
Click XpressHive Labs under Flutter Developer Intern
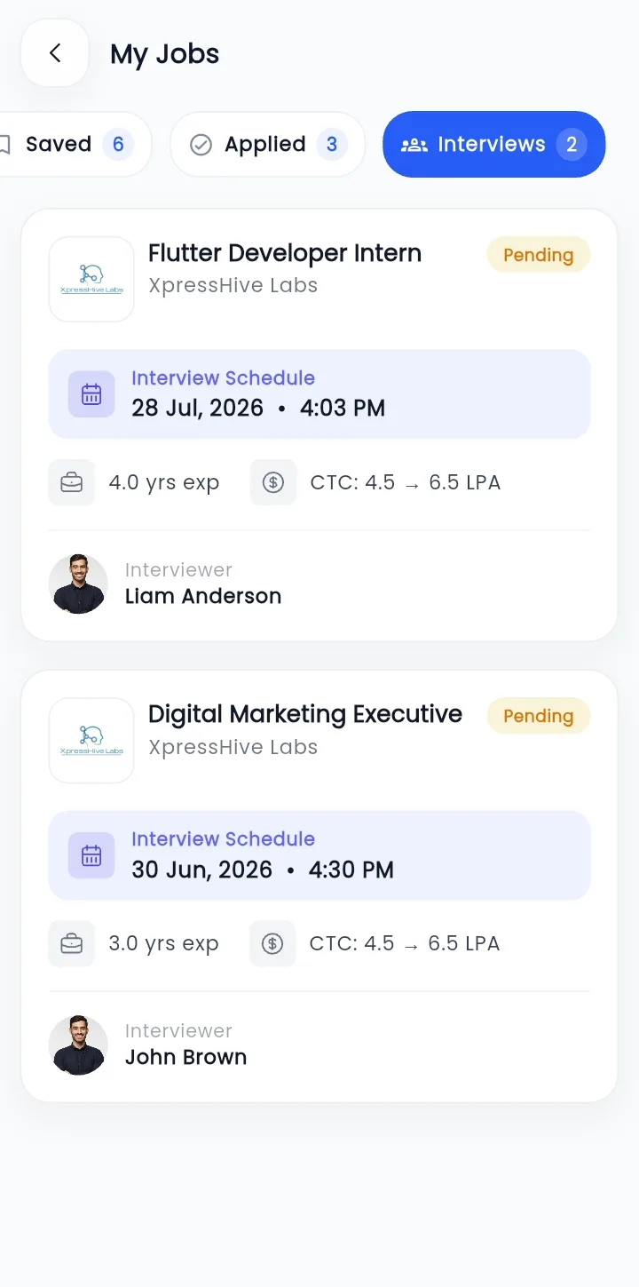(x=233, y=286)
